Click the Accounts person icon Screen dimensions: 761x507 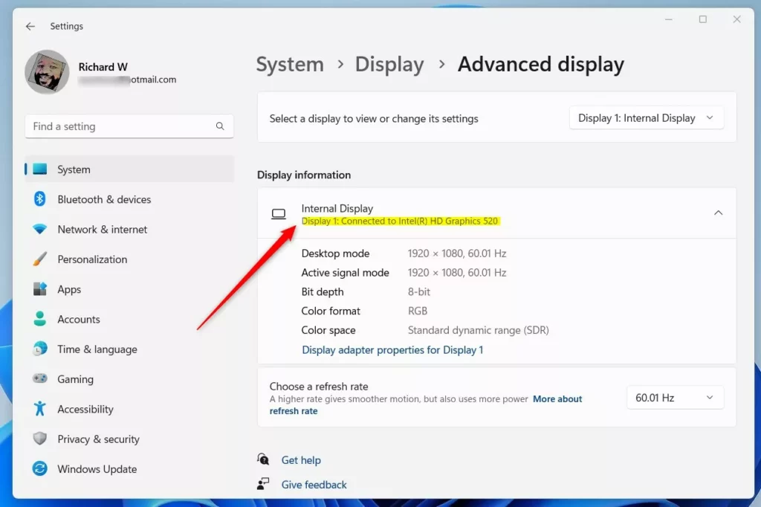(40, 319)
